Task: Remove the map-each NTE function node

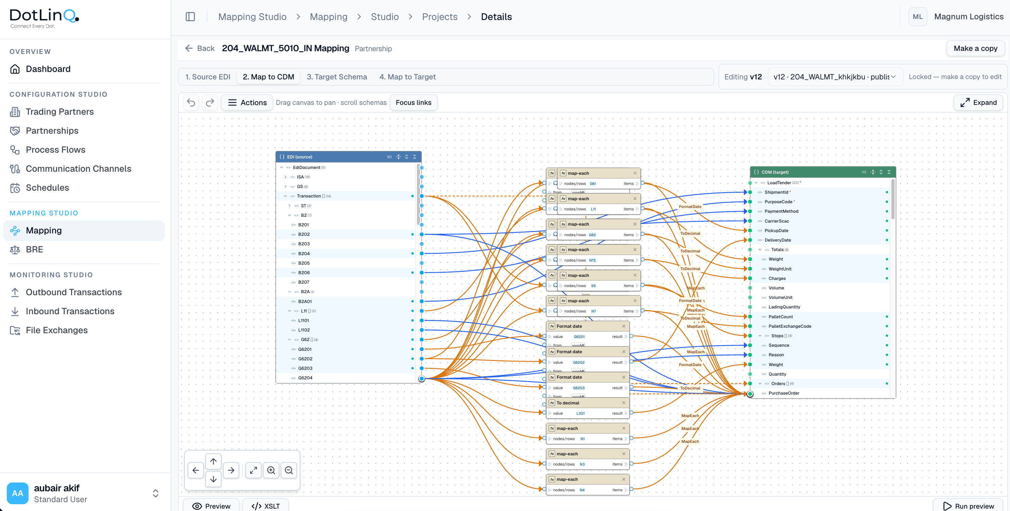Action: click(x=635, y=249)
